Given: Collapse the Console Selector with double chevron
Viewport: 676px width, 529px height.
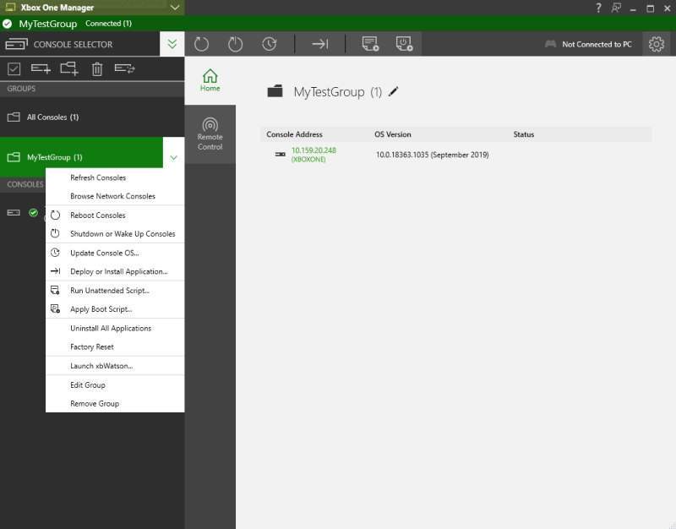Looking at the screenshot, I should pos(172,44).
